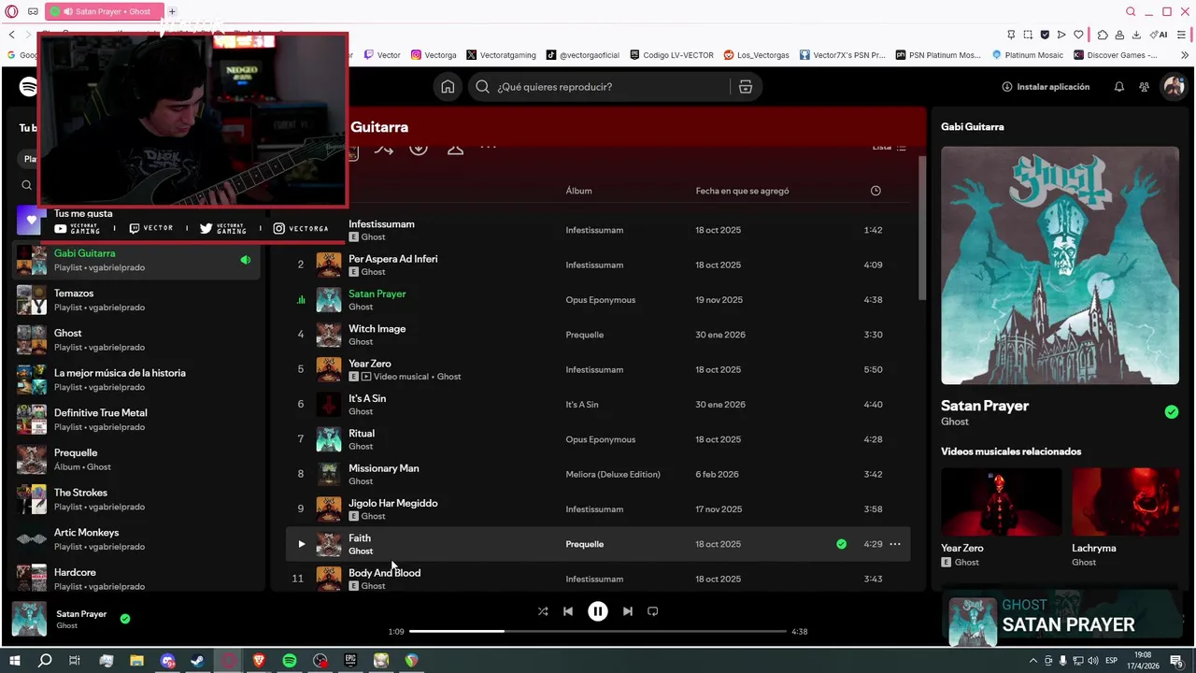This screenshot has width=1196, height=673.
Task: Skip to the previous track
Action: tap(568, 611)
